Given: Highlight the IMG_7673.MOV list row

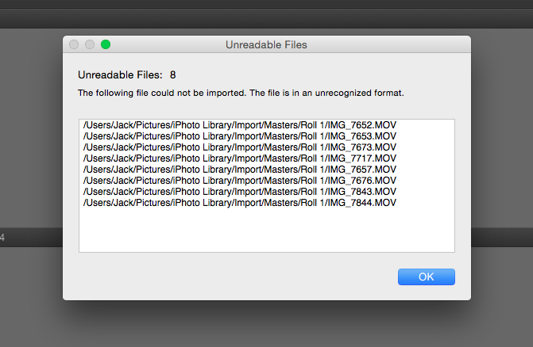Looking at the screenshot, I should point(239,147).
